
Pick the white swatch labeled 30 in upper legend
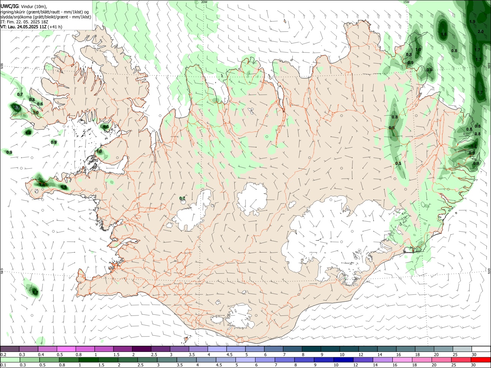pos(481,349)
